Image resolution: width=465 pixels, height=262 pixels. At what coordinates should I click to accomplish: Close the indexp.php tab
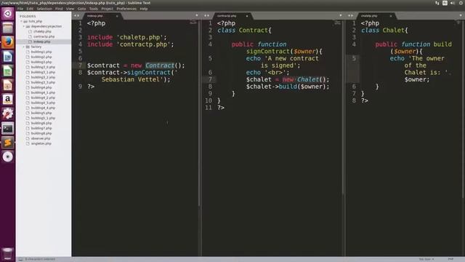click(x=117, y=16)
